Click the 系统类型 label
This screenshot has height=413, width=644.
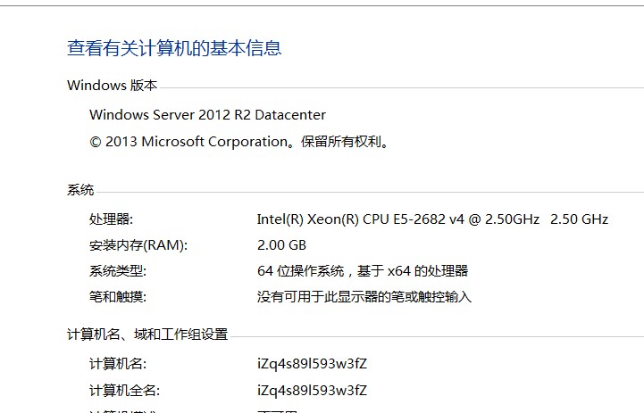tap(117, 271)
